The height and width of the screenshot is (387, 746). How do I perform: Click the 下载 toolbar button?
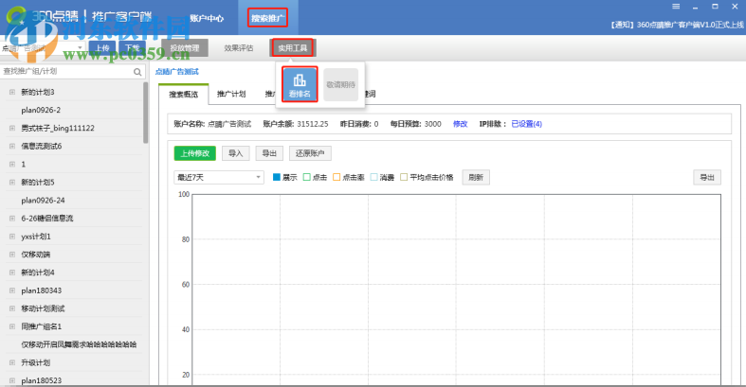point(132,48)
